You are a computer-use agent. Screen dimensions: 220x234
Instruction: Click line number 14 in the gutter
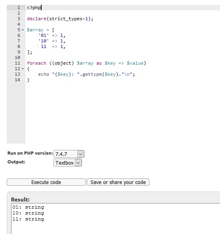tap(17, 80)
